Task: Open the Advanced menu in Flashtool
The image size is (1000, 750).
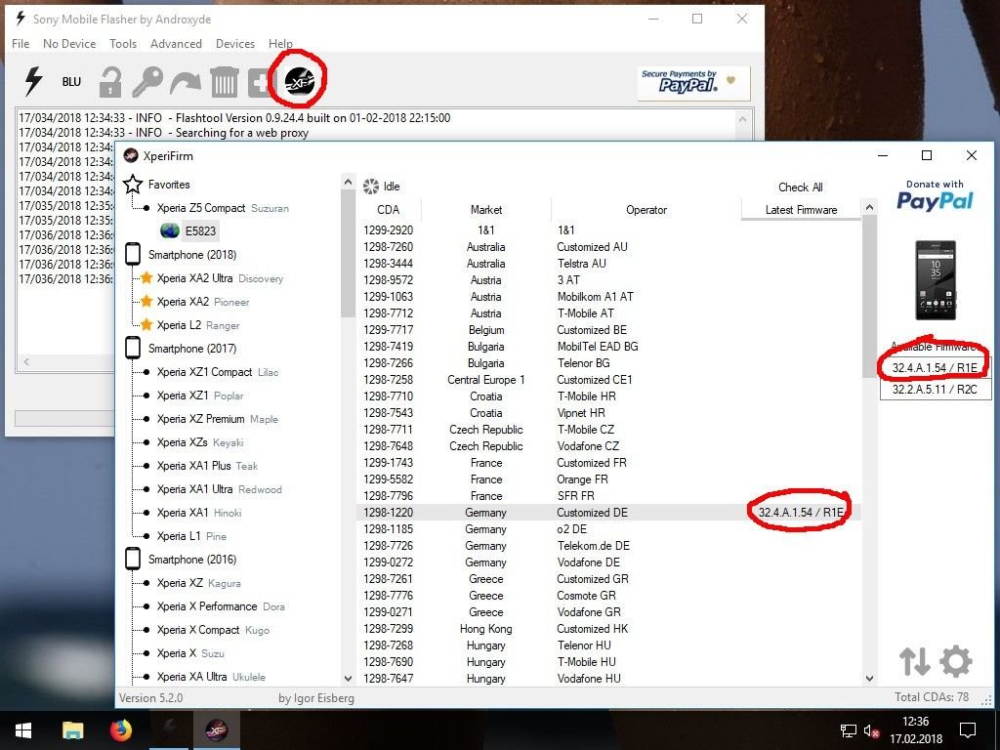Action: [176, 43]
